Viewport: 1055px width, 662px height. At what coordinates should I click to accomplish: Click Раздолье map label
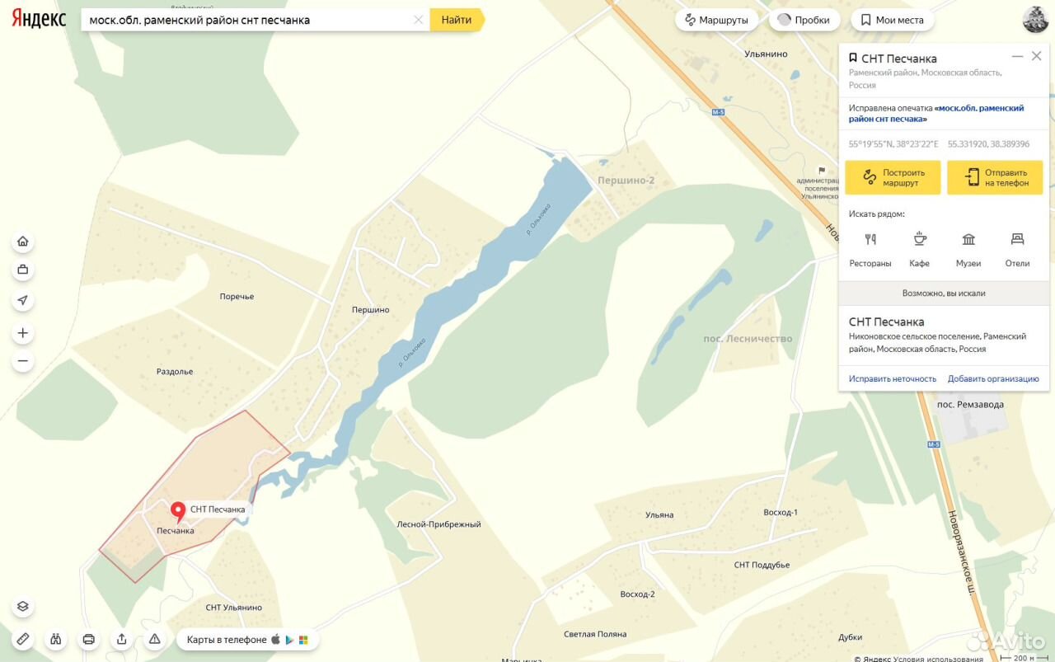[175, 372]
